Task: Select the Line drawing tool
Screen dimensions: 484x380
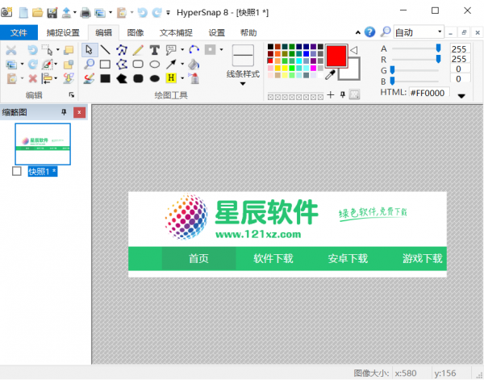Action: 105,49
